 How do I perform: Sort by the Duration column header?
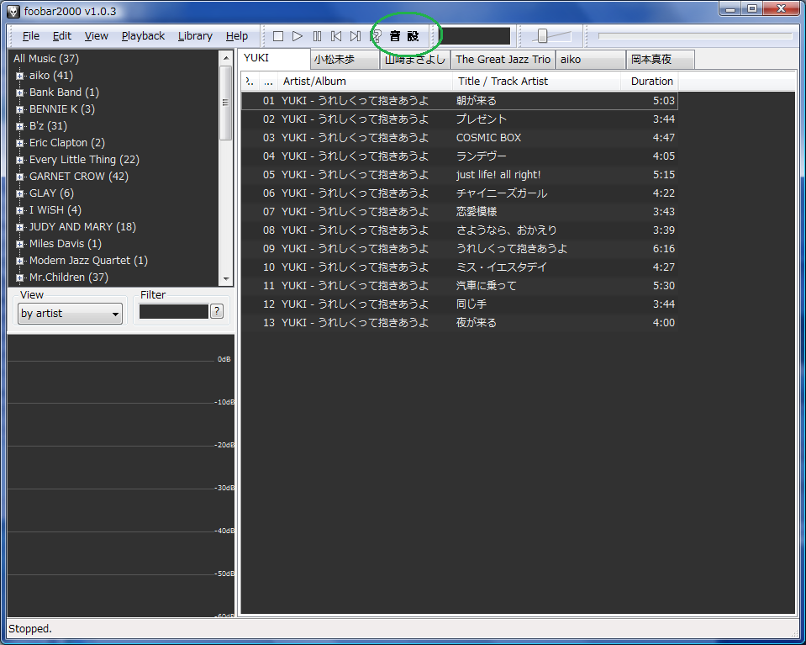(x=650, y=82)
